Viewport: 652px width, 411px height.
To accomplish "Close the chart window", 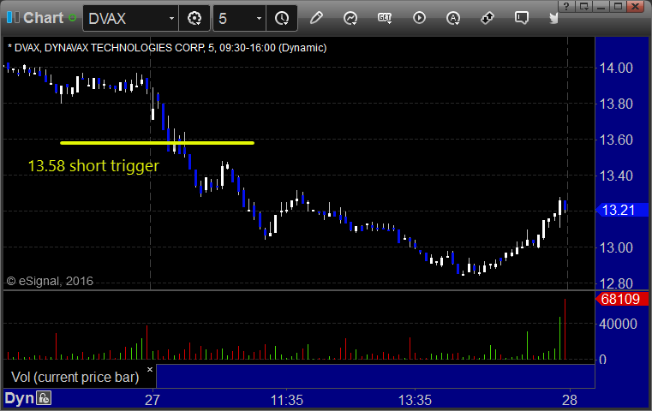I will [636, 7].
